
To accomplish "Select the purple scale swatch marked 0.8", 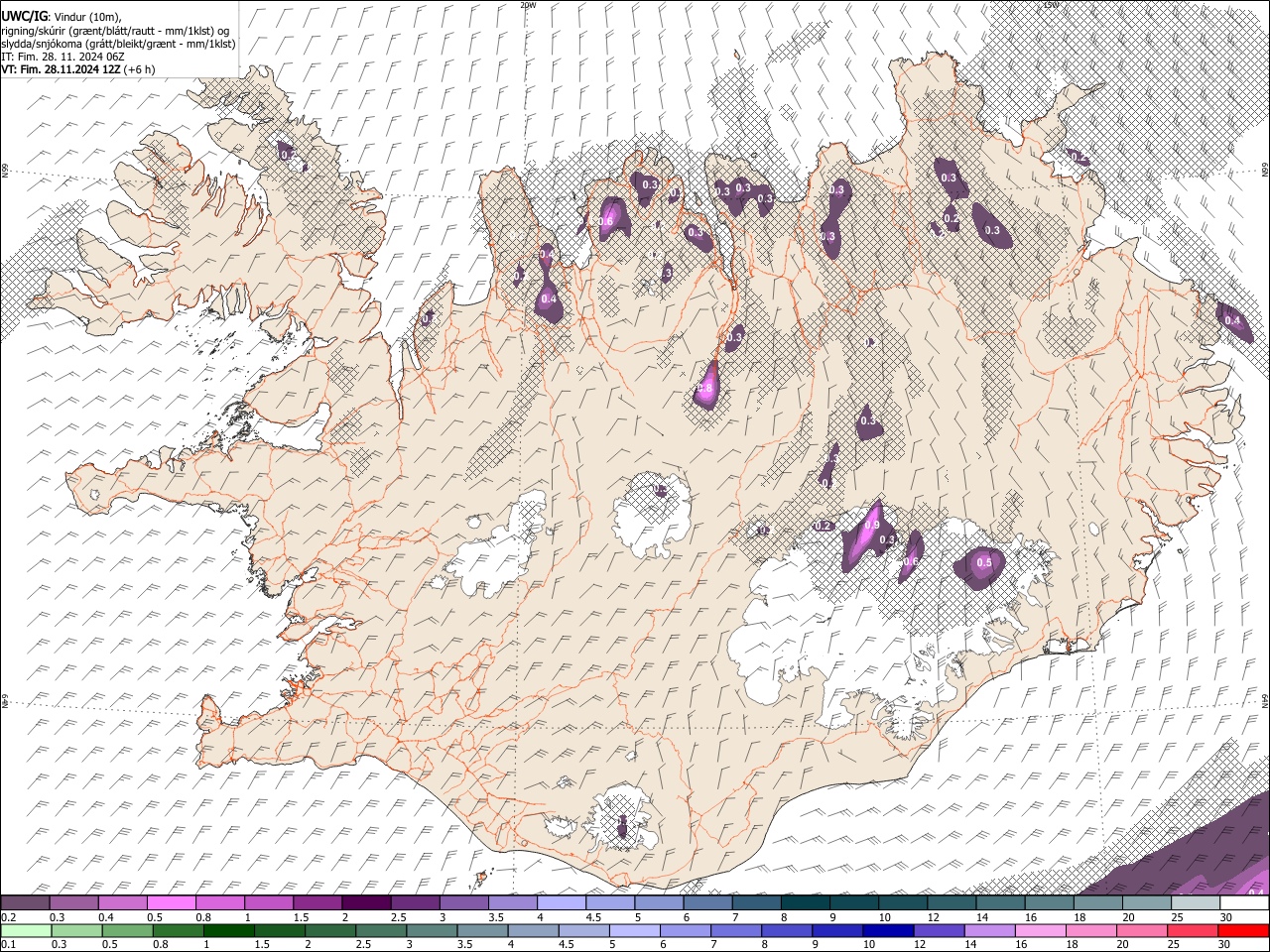I will (219, 902).
